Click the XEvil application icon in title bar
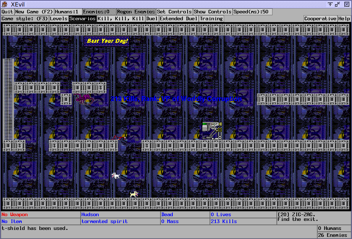This screenshot has height=239, width=352. point(4,4)
